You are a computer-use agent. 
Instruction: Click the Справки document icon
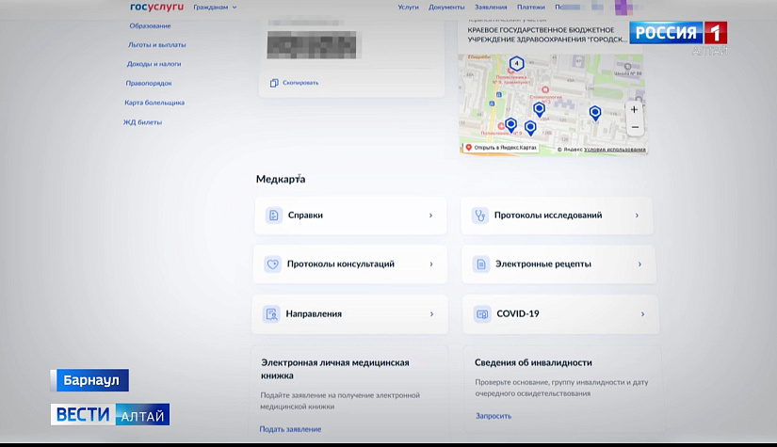(273, 216)
